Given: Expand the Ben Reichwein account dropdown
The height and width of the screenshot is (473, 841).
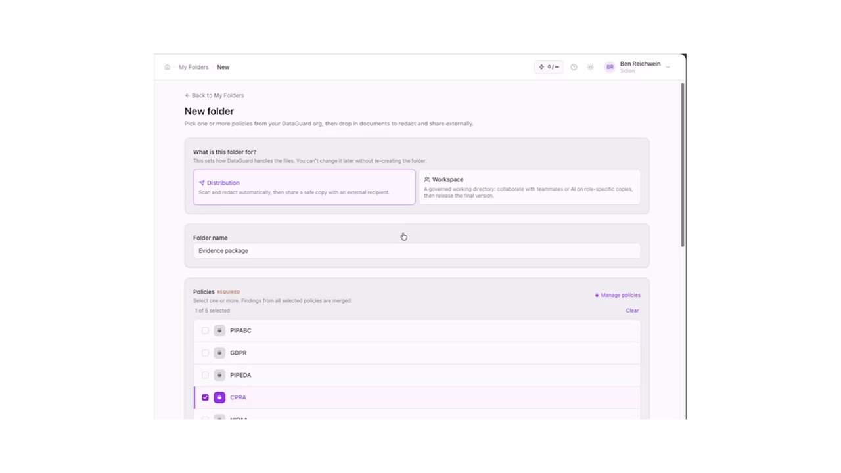Looking at the screenshot, I should [x=668, y=67].
